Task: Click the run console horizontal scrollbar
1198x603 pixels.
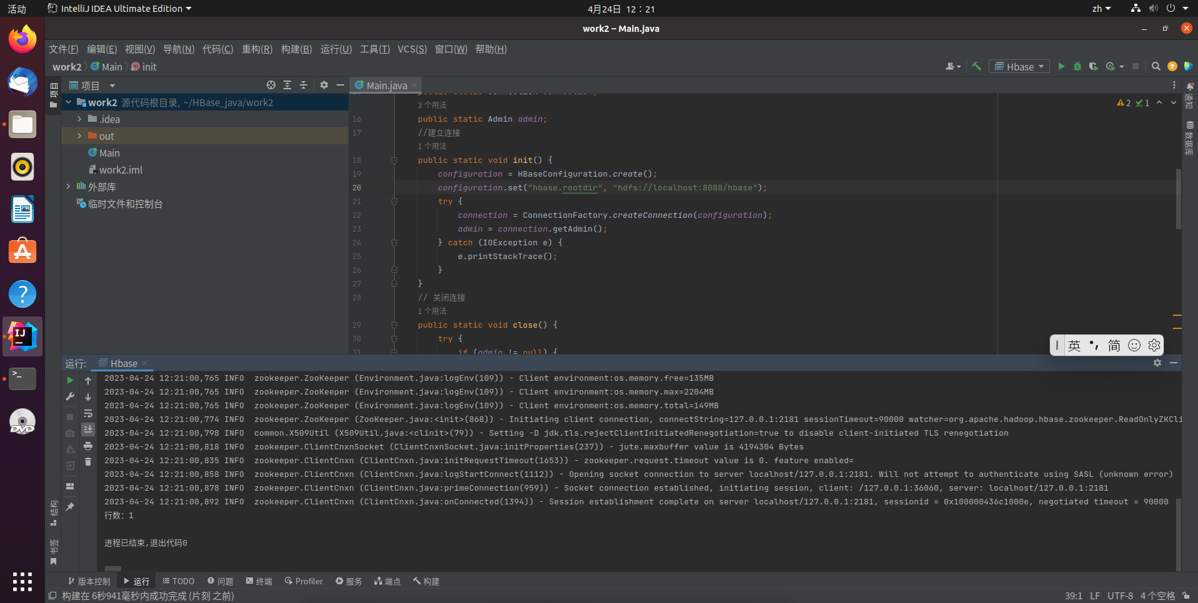Action: coord(113,569)
